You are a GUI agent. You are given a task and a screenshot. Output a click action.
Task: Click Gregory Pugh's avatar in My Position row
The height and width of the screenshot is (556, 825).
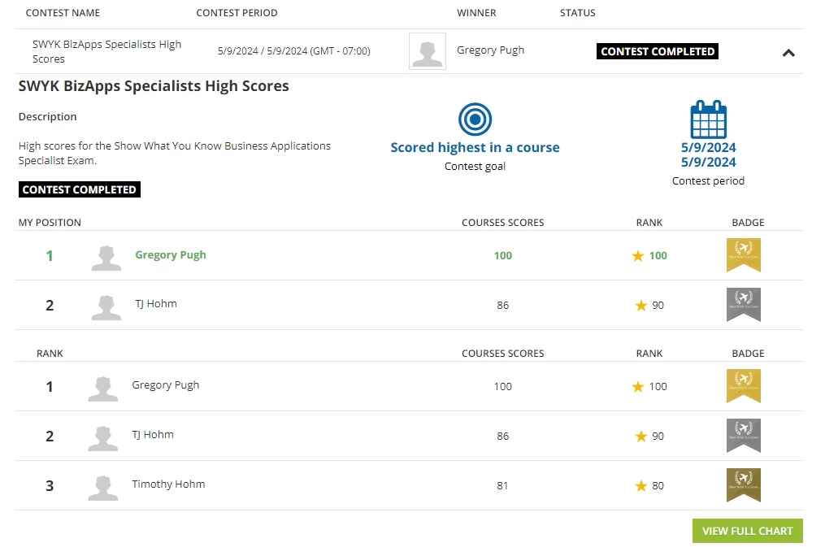106,258
